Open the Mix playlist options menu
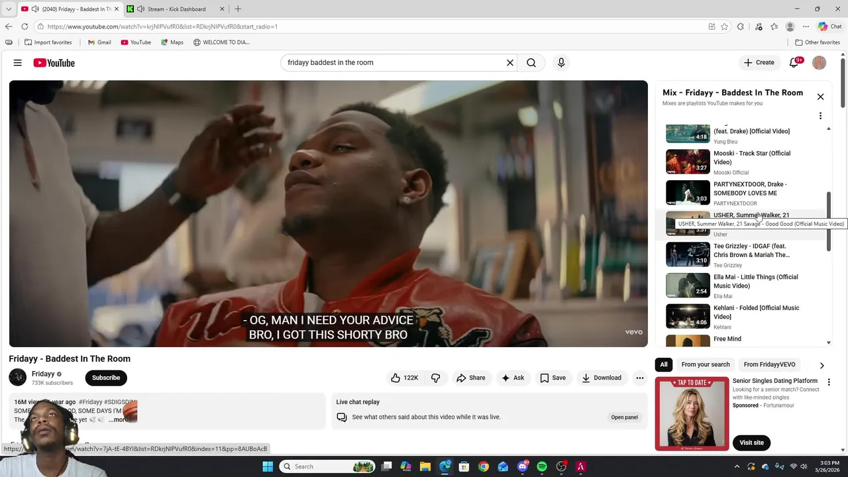 [x=820, y=116]
